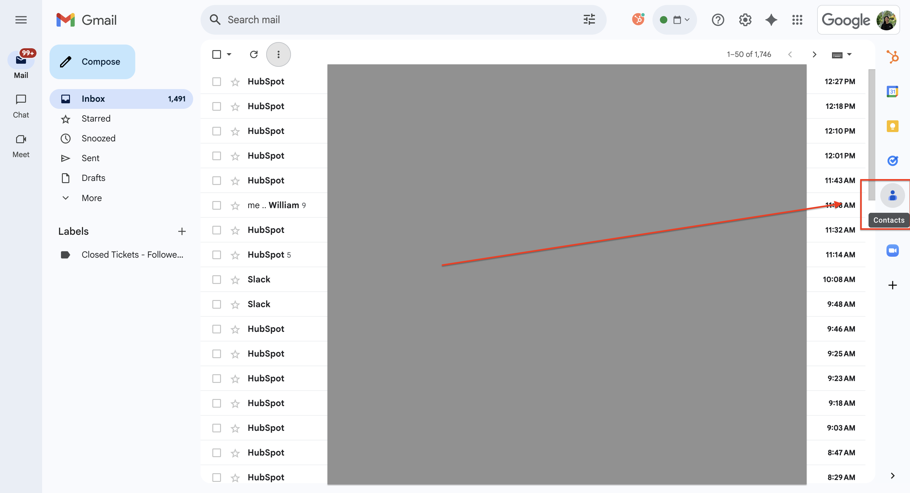Click the Google logo in account box

click(846, 20)
